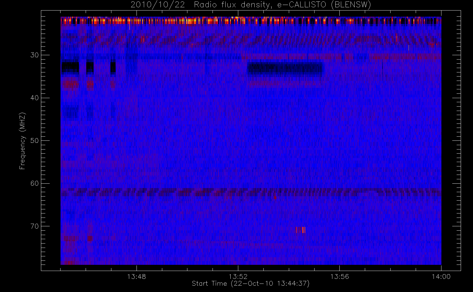
Task: Click the 50 frequency tick label
Action: pos(34,140)
